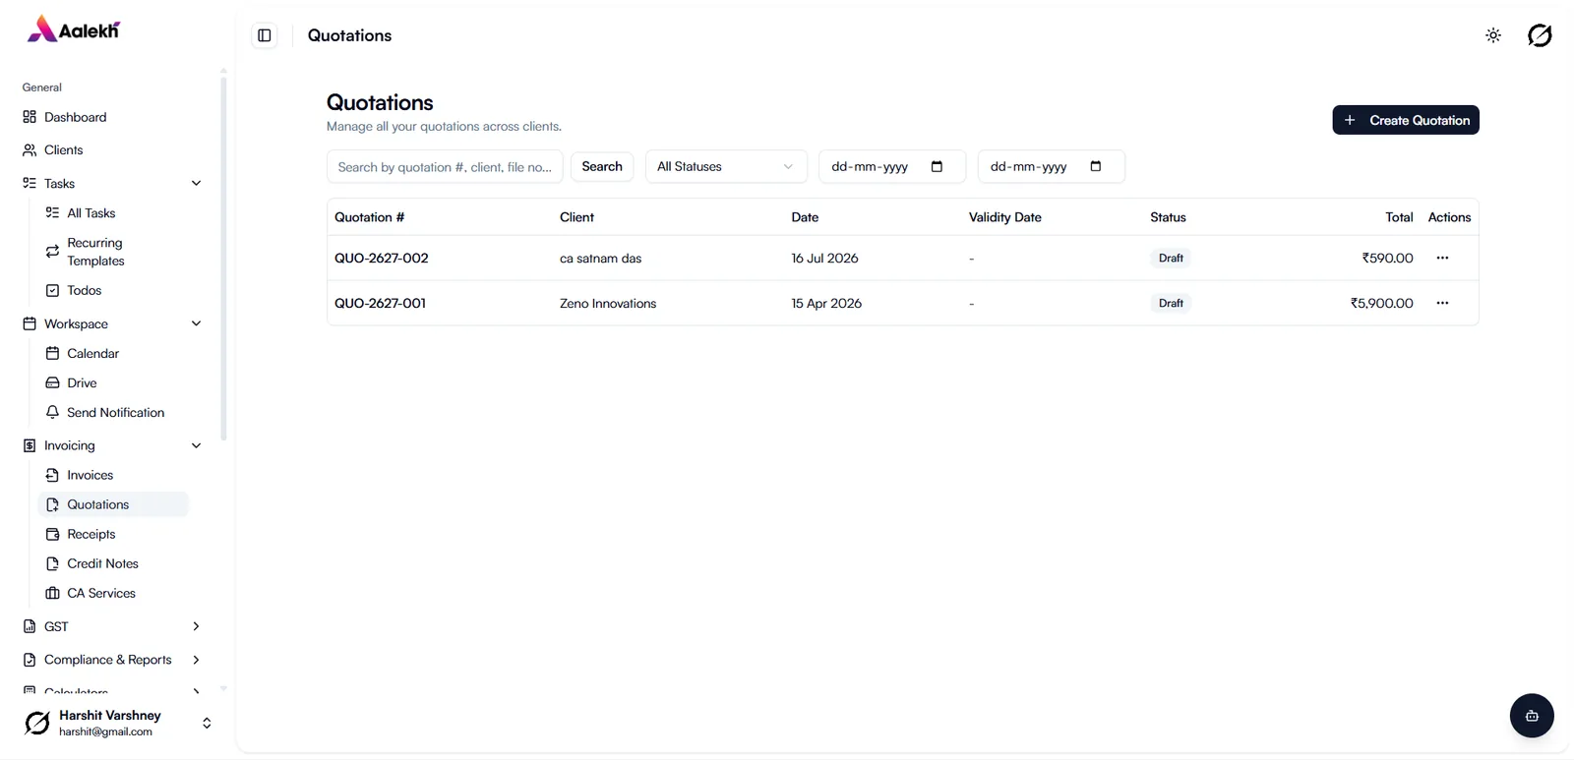Click the Search button

click(x=602, y=167)
